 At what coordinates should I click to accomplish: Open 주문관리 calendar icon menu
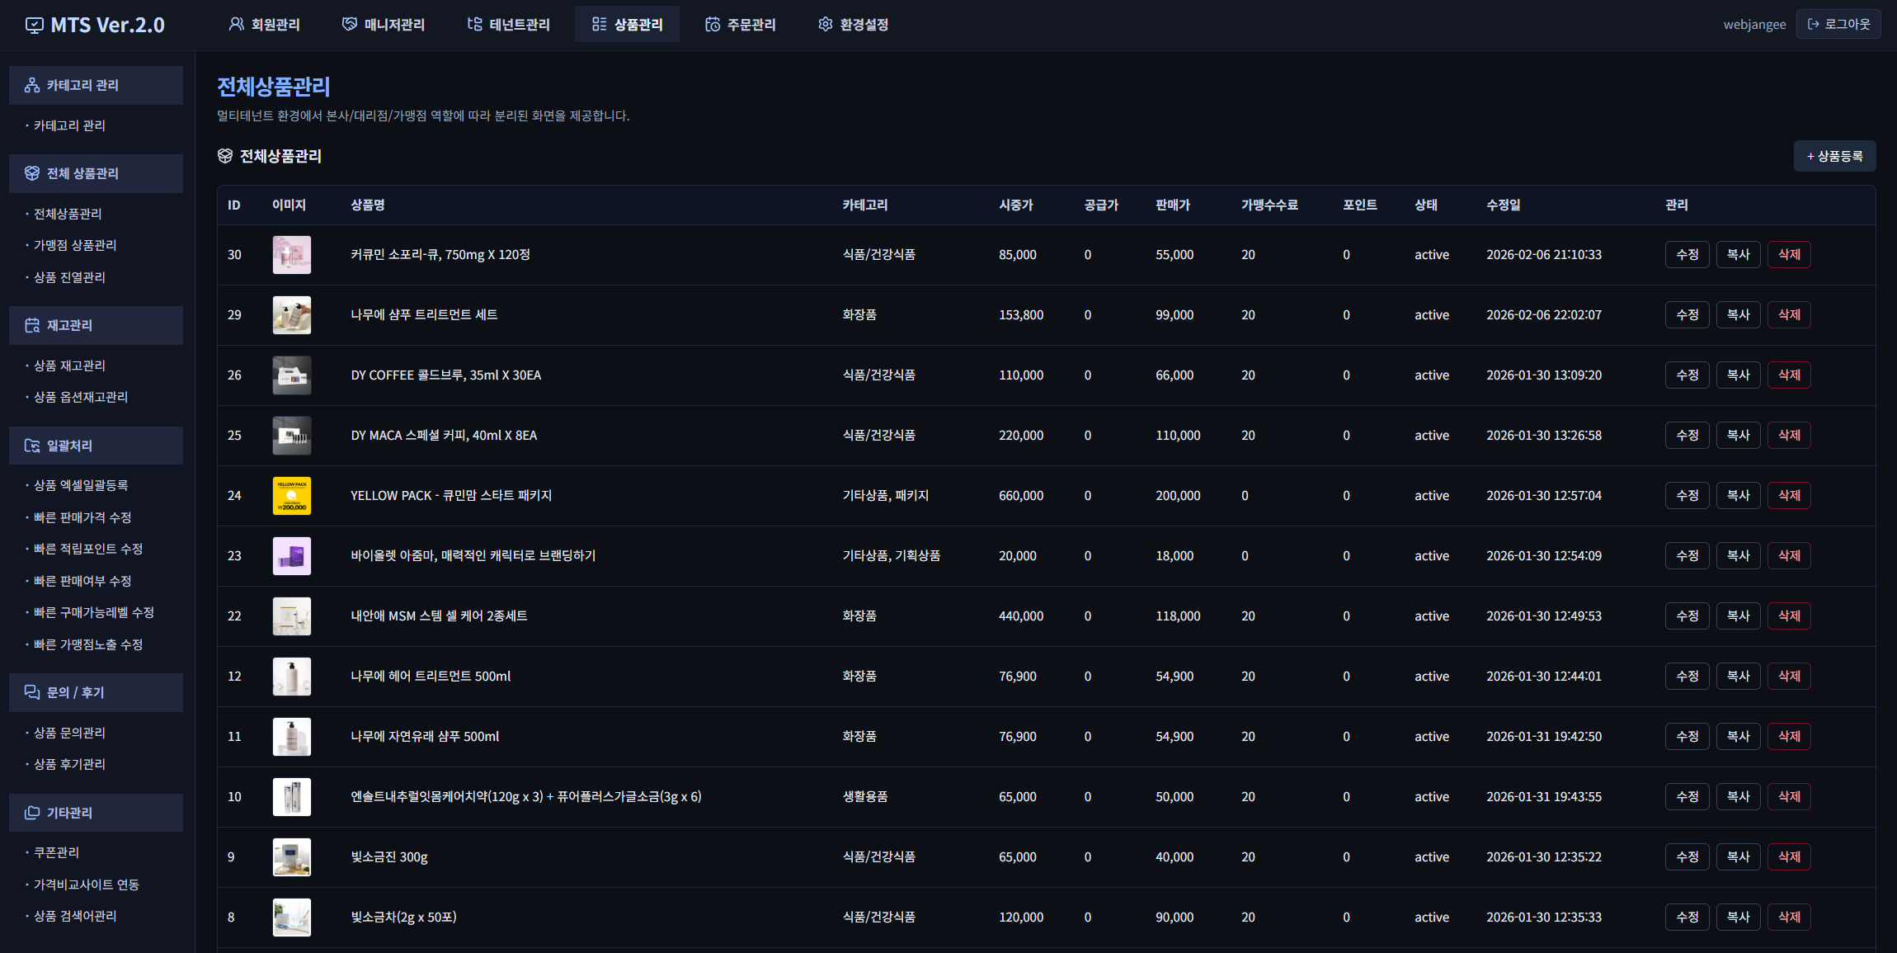[713, 24]
